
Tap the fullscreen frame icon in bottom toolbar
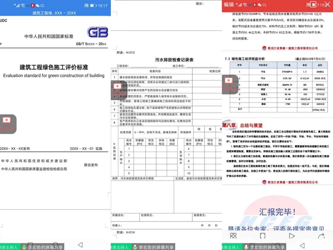pyautogui.click(x=262, y=236)
